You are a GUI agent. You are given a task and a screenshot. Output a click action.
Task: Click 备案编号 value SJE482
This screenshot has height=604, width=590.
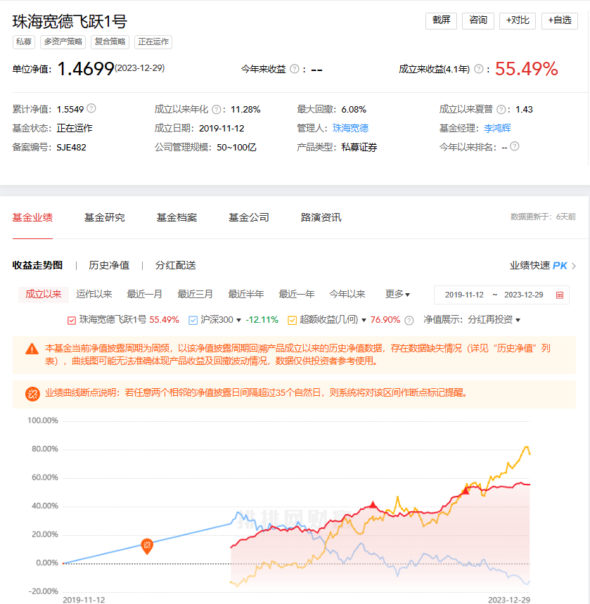tap(71, 148)
